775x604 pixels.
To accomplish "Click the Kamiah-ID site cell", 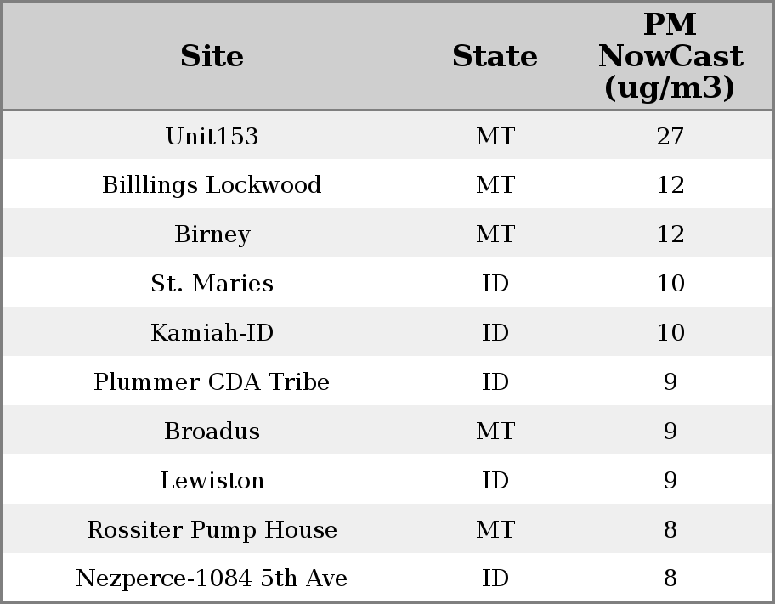I will (212, 333).
